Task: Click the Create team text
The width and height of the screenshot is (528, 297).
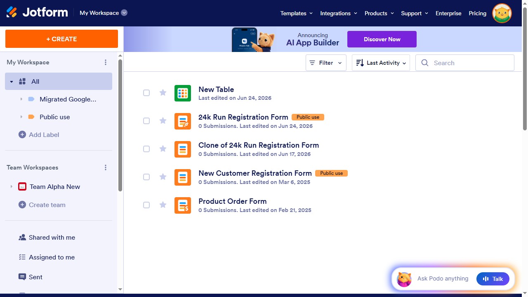Action: coord(47,205)
